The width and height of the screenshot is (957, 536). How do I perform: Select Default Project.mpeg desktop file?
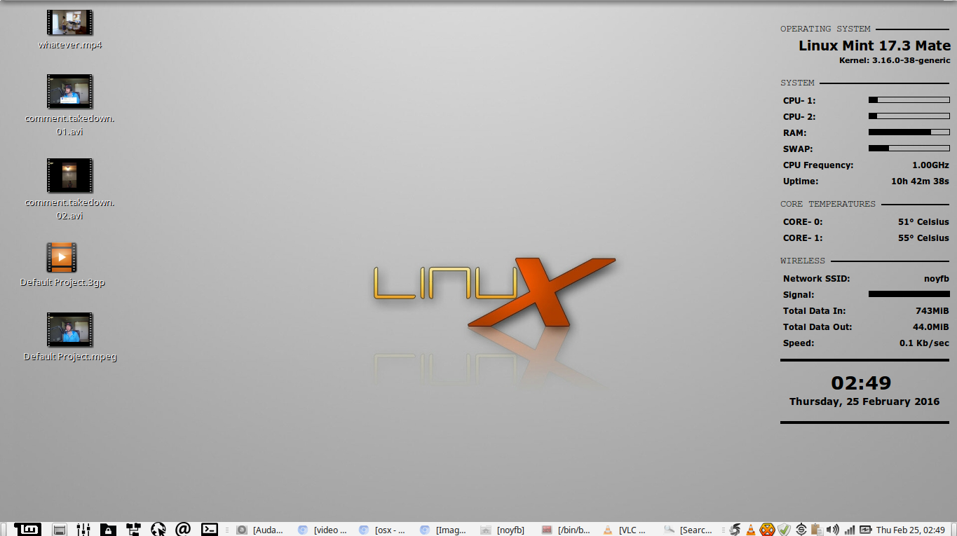69,338
